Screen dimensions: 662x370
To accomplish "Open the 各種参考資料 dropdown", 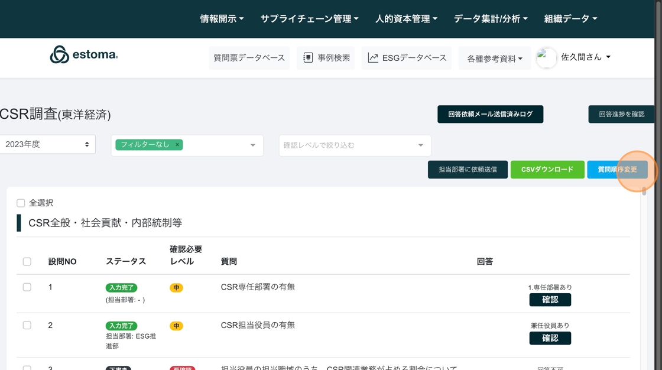I will 495,59.
